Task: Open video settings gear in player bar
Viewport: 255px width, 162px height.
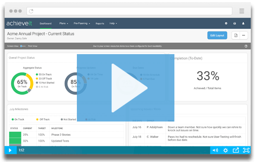Action: pyautogui.click(x=226, y=150)
